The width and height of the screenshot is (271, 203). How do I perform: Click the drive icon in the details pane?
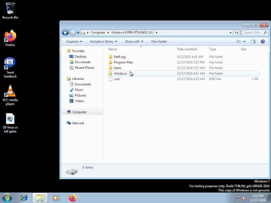(x=72, y=172)
